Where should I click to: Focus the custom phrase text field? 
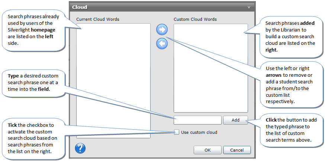(197, 120)
